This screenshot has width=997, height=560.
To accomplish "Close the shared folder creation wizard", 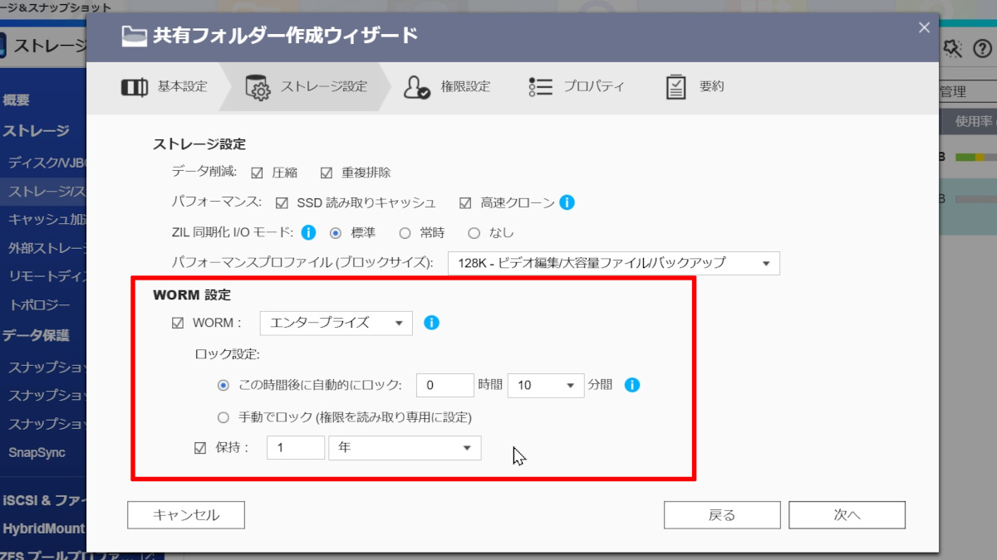I will (x=924, y=27).
